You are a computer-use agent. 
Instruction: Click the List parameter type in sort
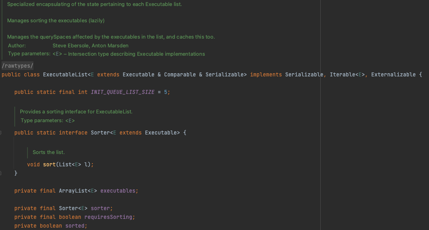coord(65,164)
